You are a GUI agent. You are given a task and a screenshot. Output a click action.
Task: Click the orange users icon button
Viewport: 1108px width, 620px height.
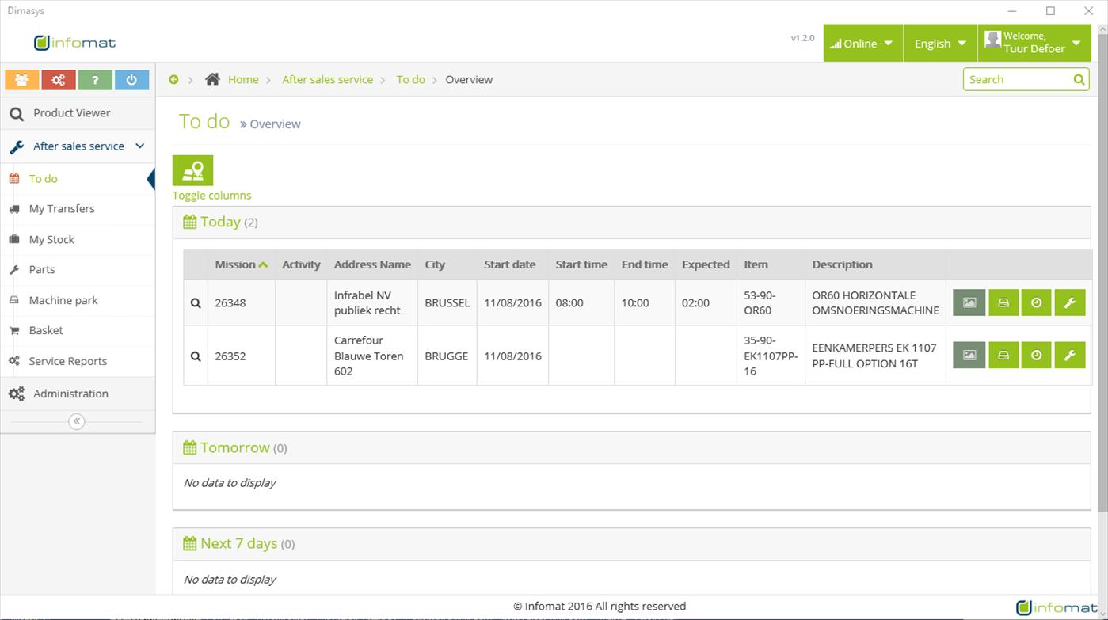pyautogui.click(x=22, y=80)
